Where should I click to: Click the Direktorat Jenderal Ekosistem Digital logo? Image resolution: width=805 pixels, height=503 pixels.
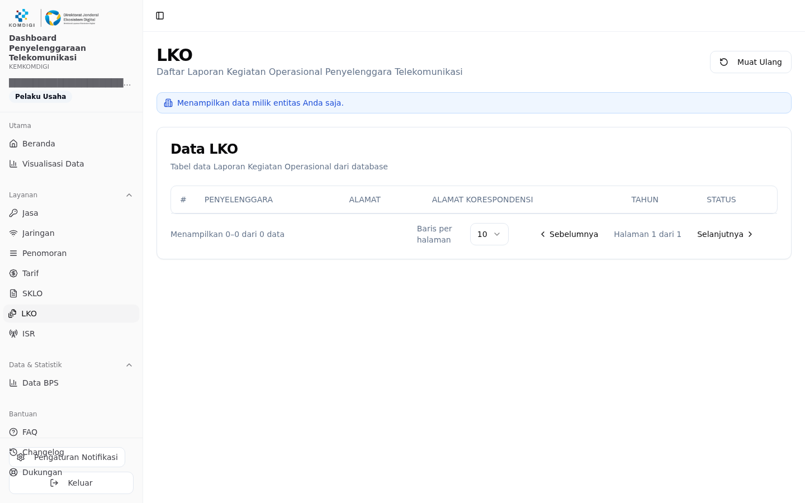pos(72,18)
